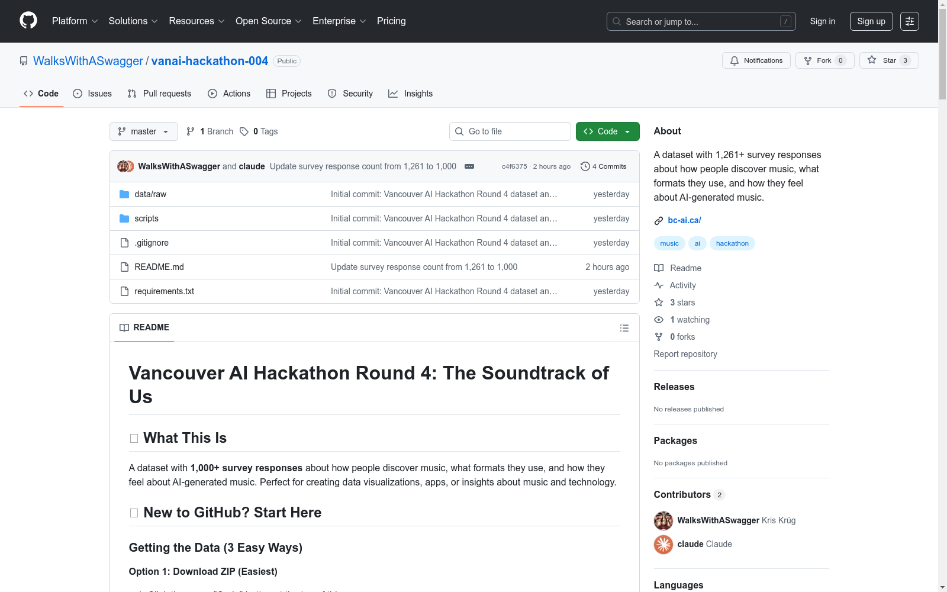Click the commit author avatars
947x592 pixels.
(x=125, y=166)
